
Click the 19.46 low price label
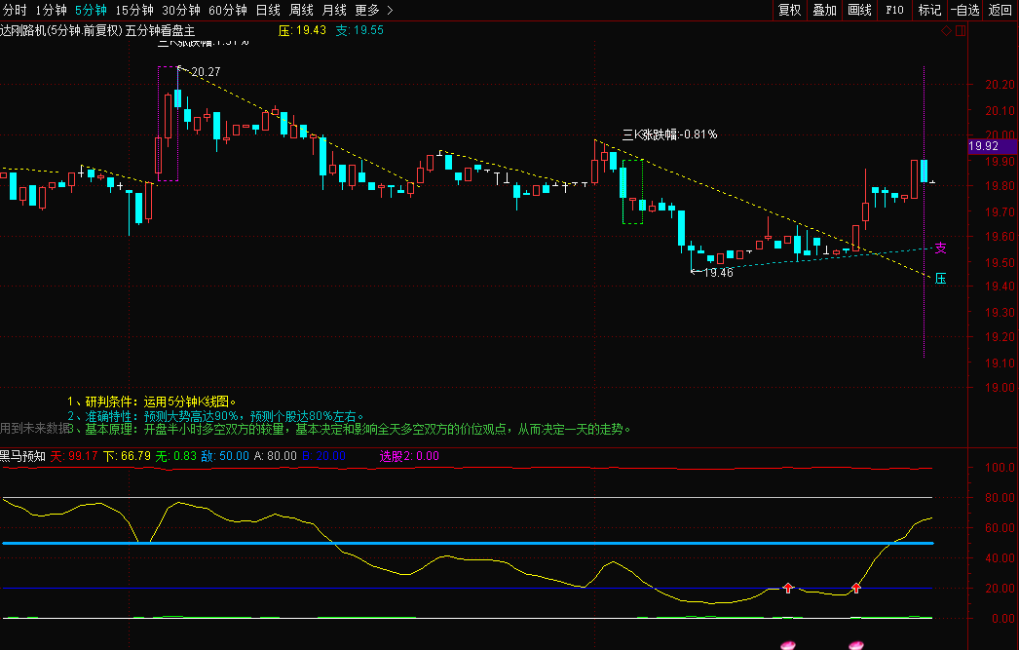click(718, 272)
